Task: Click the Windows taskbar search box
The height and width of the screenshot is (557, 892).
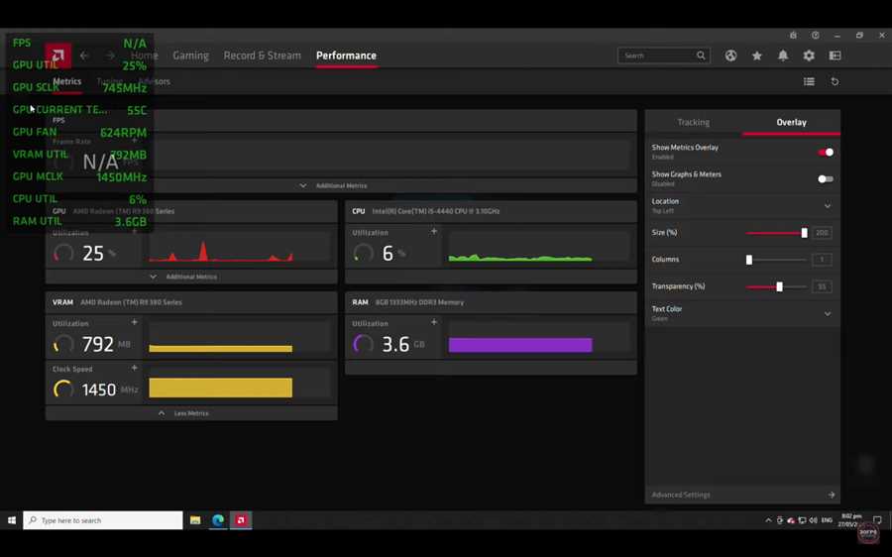Action: coord(103,520)
